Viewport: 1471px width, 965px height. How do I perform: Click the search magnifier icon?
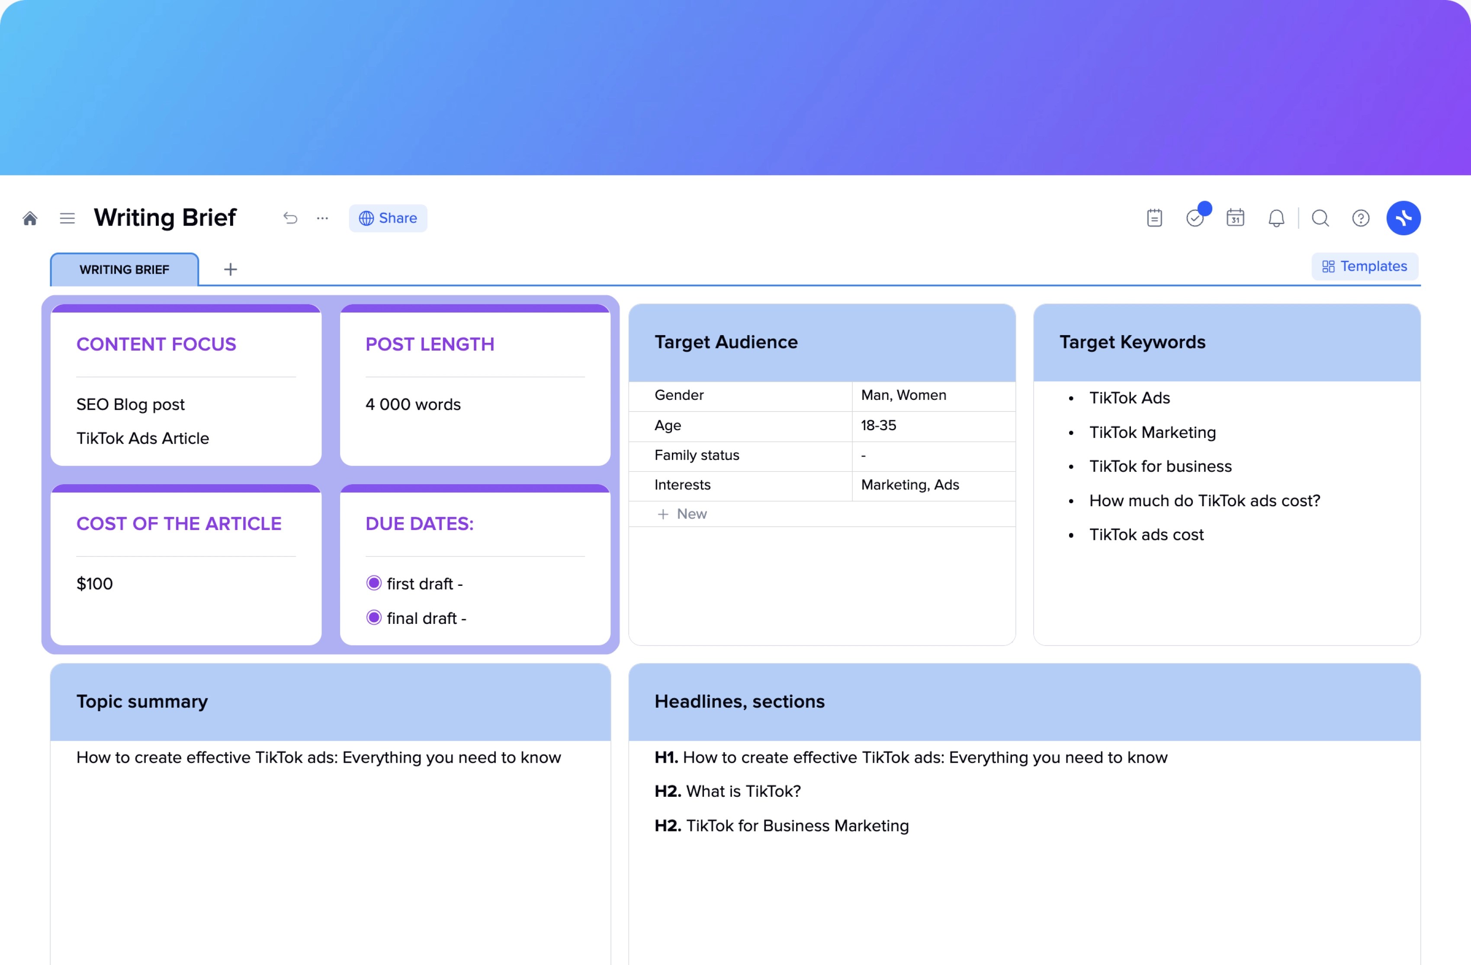1320,218
